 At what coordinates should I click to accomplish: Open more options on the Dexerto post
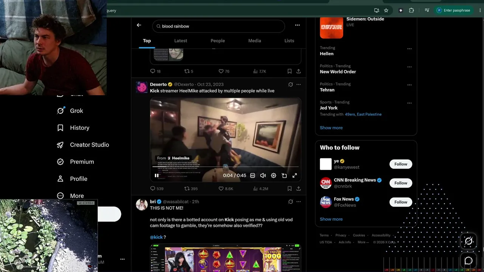[x=298, y=84]
